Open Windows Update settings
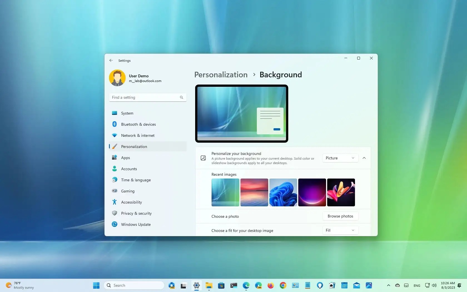 (148, 224)
